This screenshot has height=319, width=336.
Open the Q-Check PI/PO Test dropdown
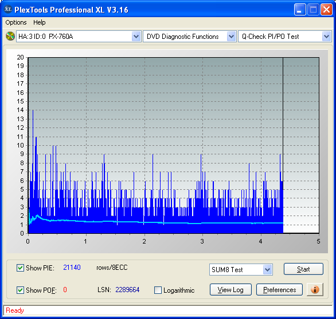pyautogui.click(x=326, y=37)
